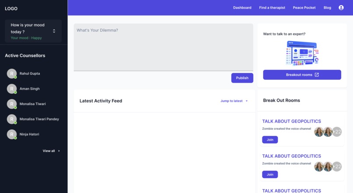Click first participant photo in second room
Screen dimensions: 353x193
click(x=319, y=166)
